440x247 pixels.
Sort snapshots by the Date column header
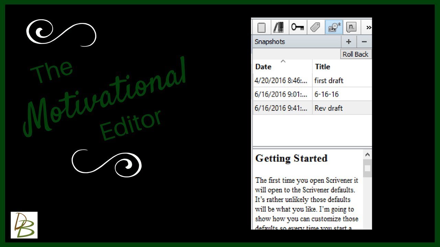[283, 66]
